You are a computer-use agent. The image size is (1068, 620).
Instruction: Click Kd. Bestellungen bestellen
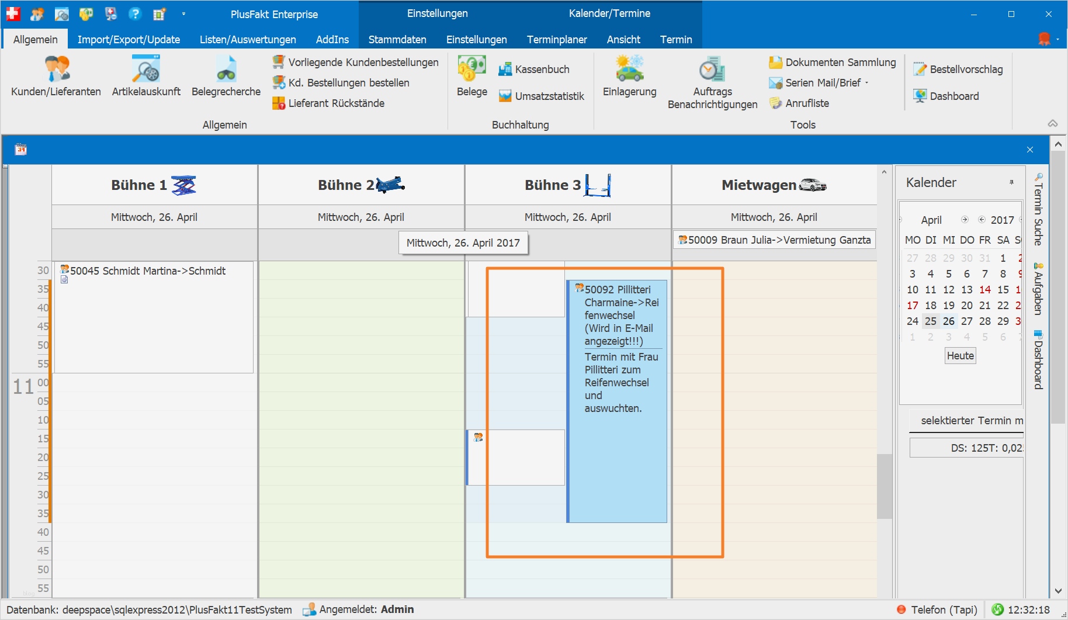341,82
